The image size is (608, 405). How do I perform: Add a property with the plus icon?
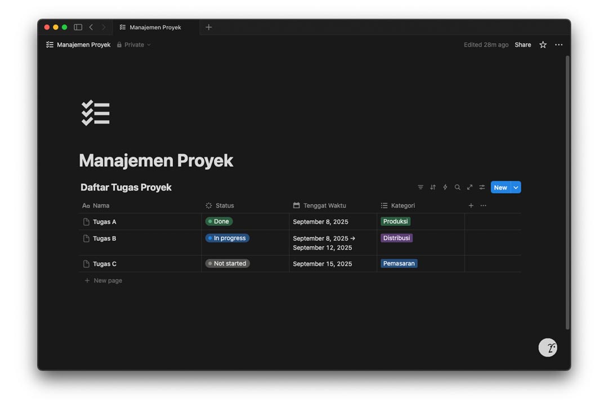471,205
